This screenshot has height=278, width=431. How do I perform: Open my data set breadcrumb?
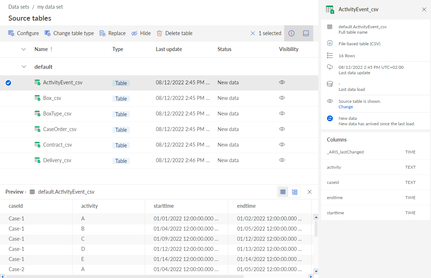pyautogui.click(x=50, y=7)
